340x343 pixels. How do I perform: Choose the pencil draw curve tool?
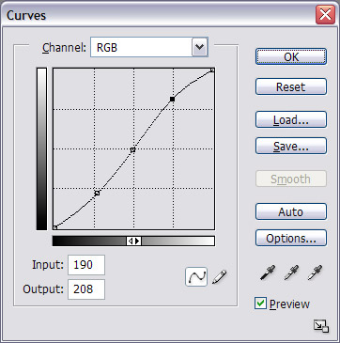[x=219, y=277]
